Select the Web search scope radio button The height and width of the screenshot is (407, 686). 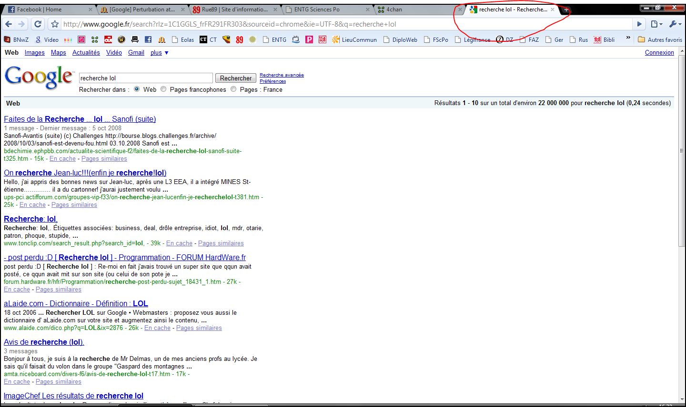(x=137, y=89)
